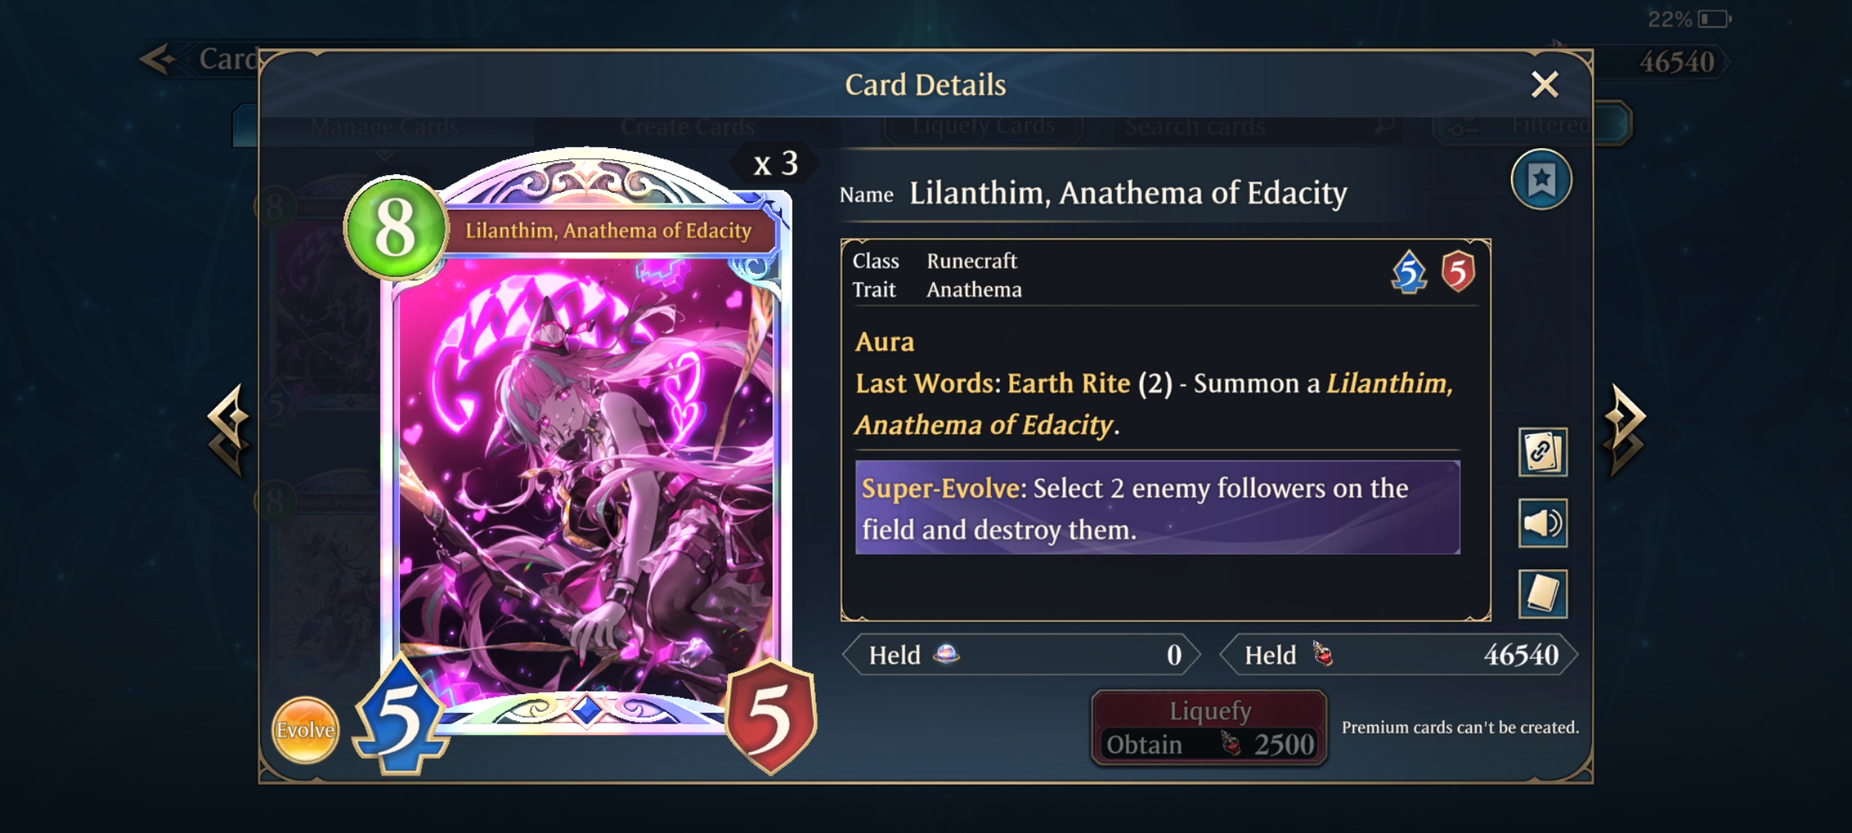Image resolution: width=1852 pixels, height=833 pixels.
Task: Play the card voice speaker icon
Action: 1543,523
